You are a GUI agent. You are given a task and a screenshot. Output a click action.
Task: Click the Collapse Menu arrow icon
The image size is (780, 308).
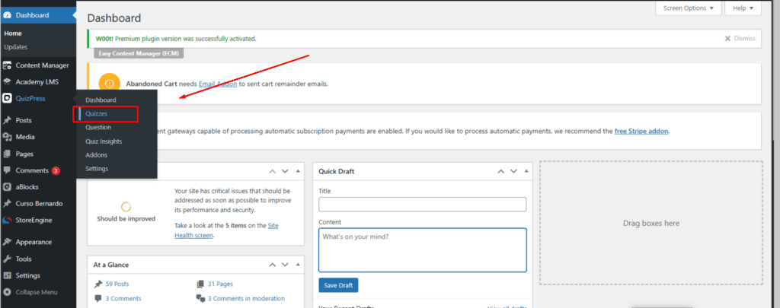[x=7, y=292]
